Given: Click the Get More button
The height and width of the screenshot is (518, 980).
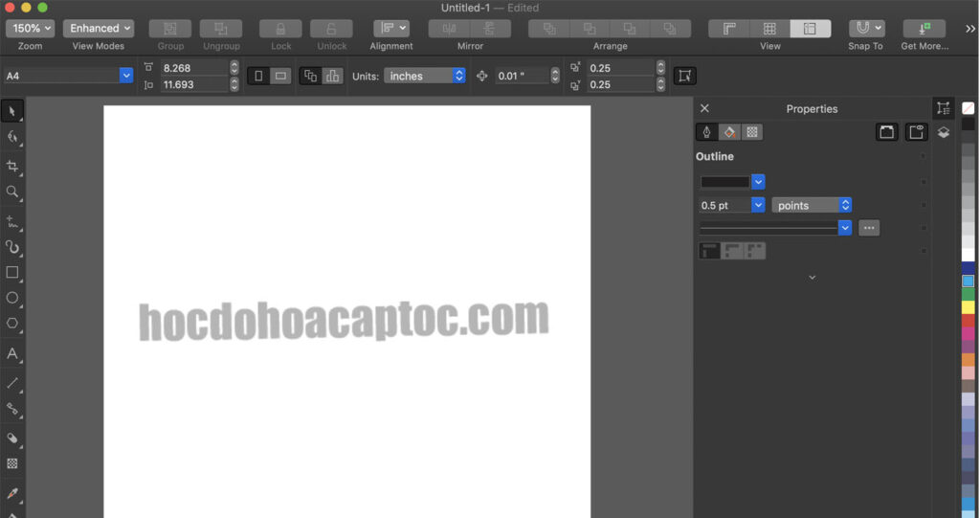Looking at the screenshot, I should click(x=924, y=29).
